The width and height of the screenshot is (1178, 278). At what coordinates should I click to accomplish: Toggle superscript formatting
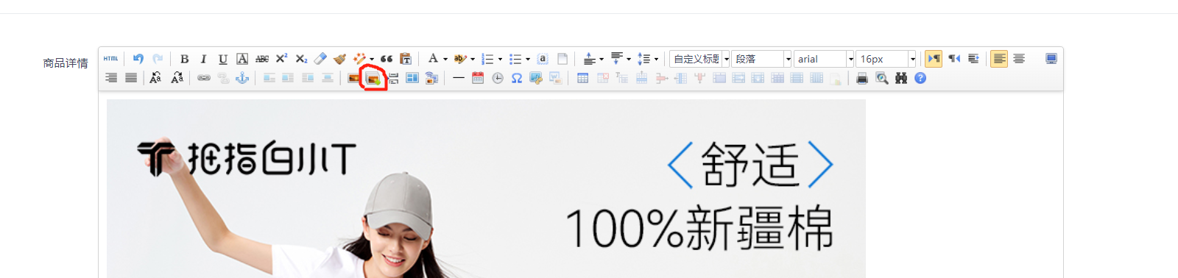(x=281, y=59)
